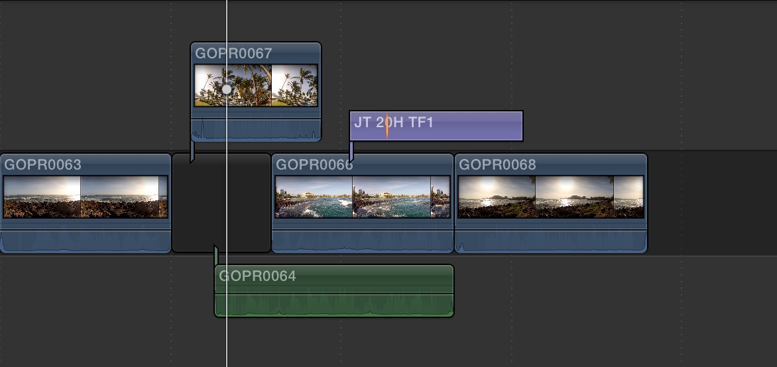
Task: Click the first thumbnail of GOPR0063 clip
Action: click(42, 197)
